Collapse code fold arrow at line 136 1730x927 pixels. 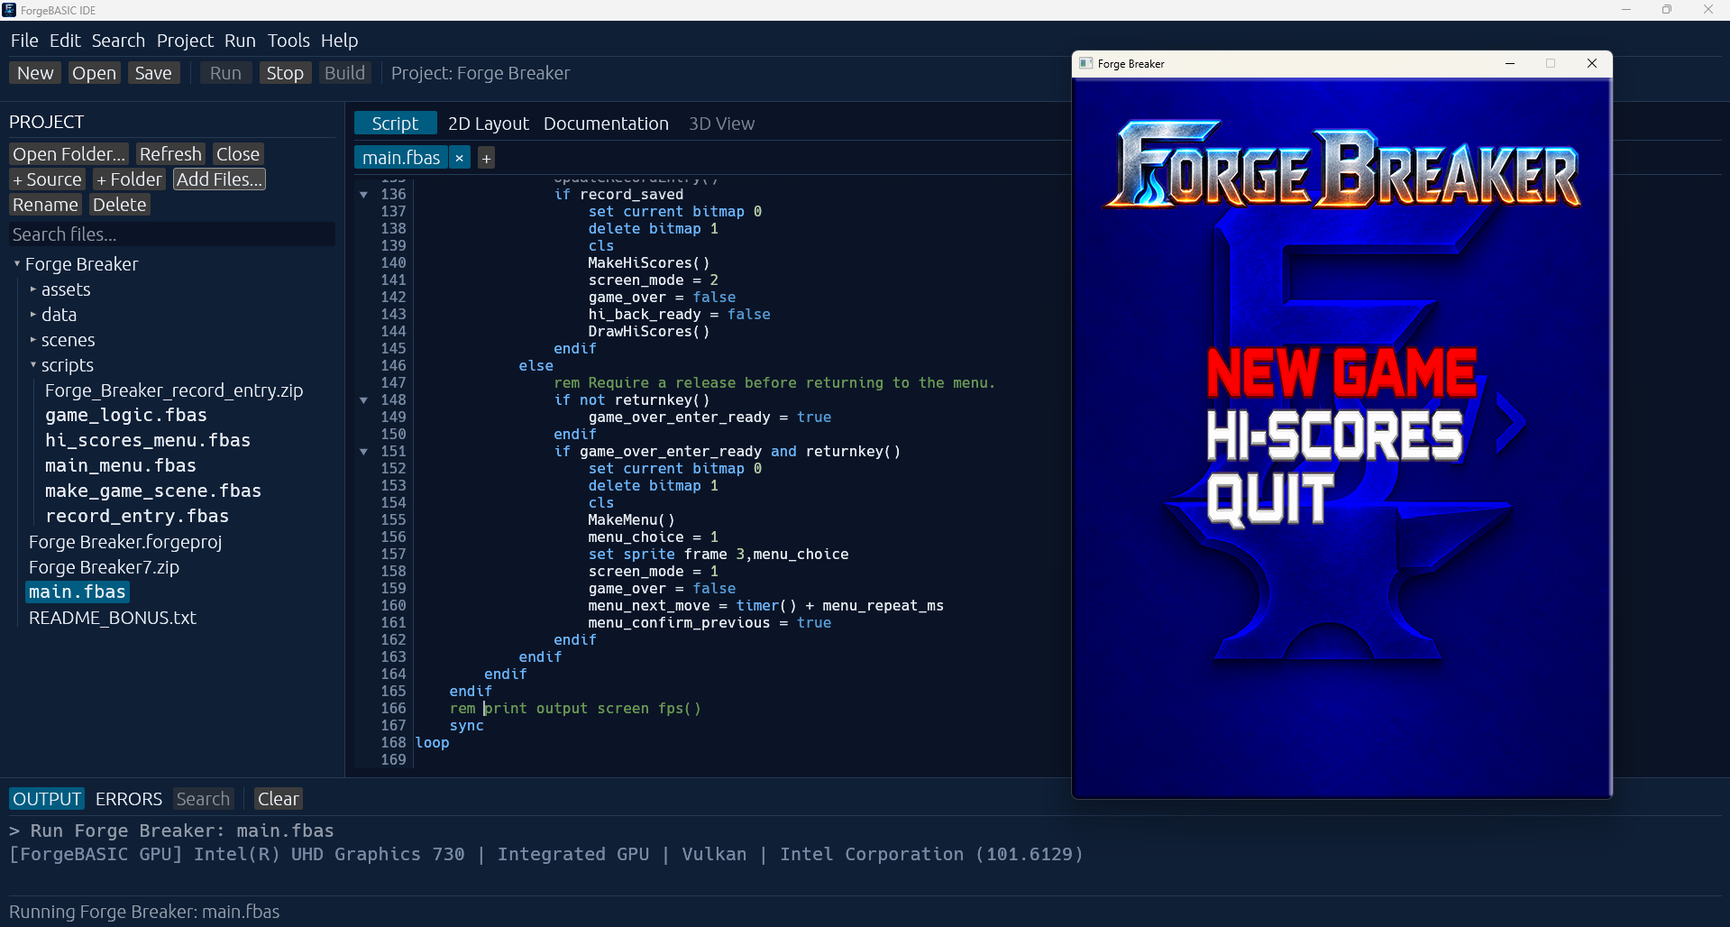pos(363,194)
